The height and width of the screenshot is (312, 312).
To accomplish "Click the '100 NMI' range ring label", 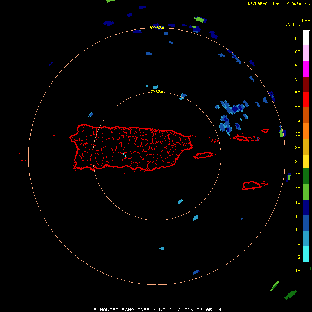I will click(x=157, y=28).
